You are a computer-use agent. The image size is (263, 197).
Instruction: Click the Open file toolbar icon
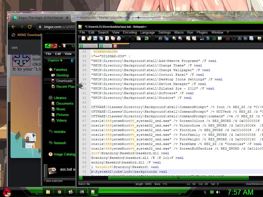(x=89, y=38)
